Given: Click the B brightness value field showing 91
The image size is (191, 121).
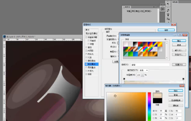Looking at the screenshot, I should click(x=162, y=118).
